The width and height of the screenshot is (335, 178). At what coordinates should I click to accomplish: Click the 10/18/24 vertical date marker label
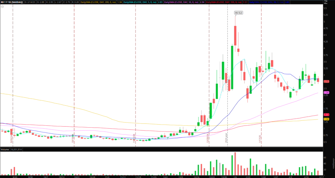pos(73,138)
